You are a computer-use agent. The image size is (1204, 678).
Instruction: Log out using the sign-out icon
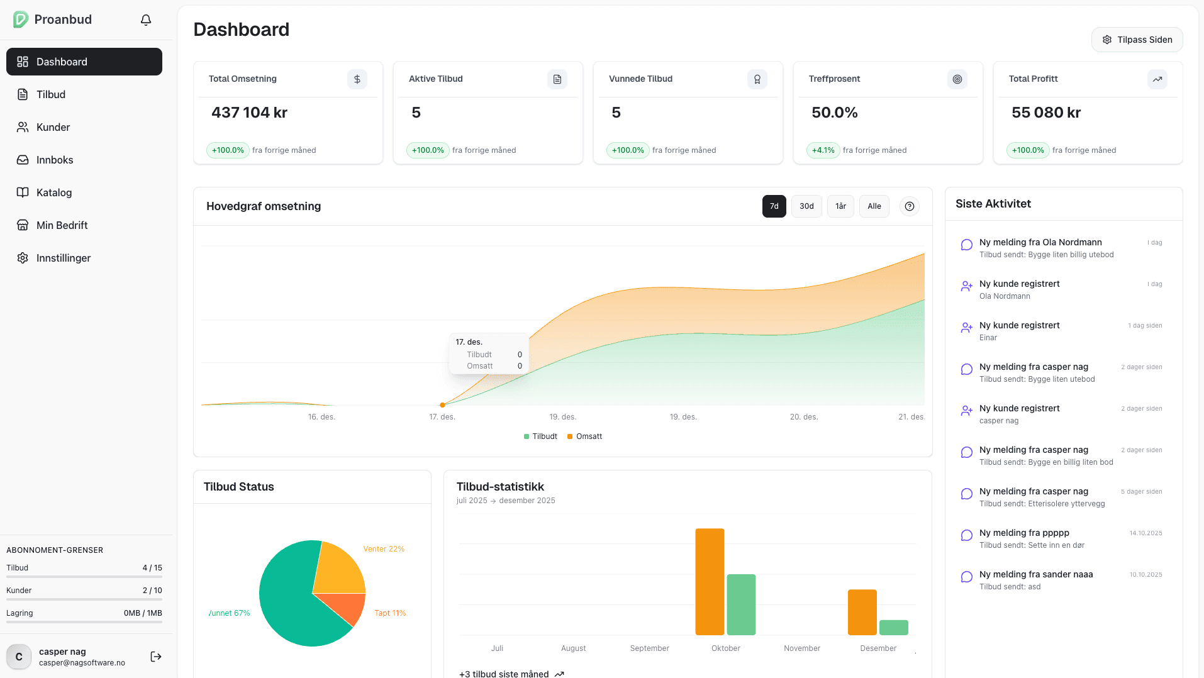coord(155,656)
